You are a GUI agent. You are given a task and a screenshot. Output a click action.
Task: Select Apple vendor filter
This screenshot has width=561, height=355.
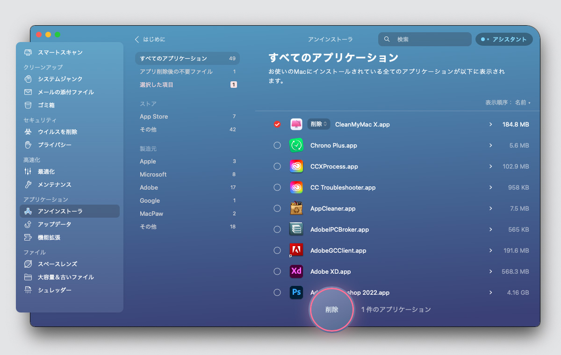187,161
